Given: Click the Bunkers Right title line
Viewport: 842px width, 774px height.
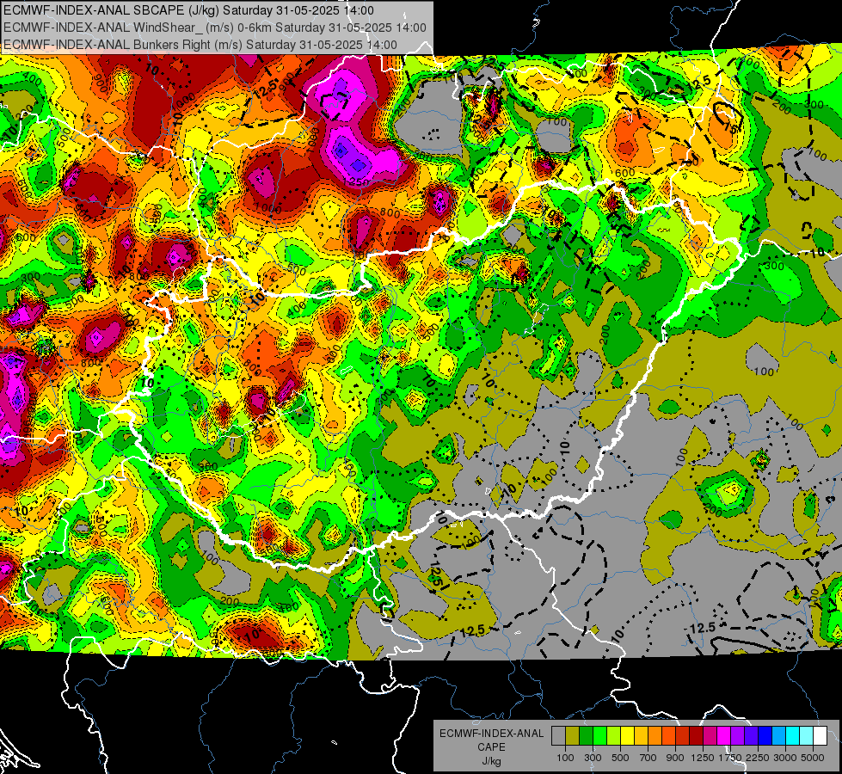Looking at the screenshot, I should coord(200,45).
